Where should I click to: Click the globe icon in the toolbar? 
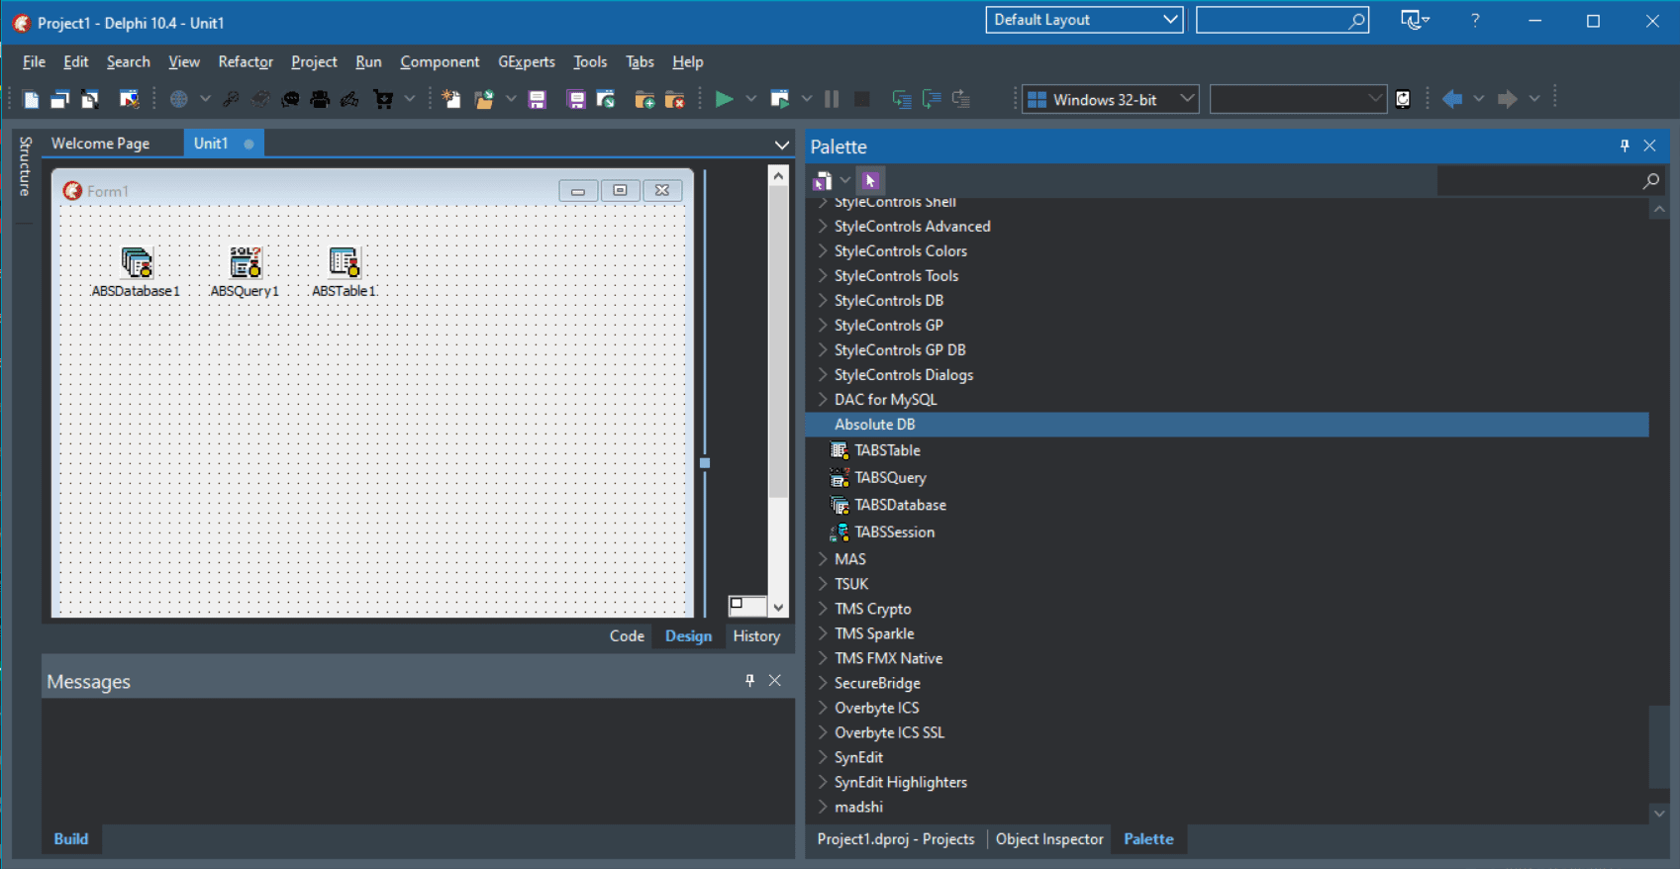(179, 99)
